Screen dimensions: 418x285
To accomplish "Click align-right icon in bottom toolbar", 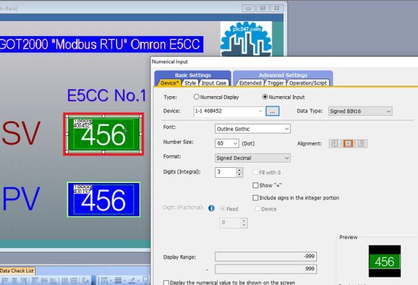I will [24, 280].
